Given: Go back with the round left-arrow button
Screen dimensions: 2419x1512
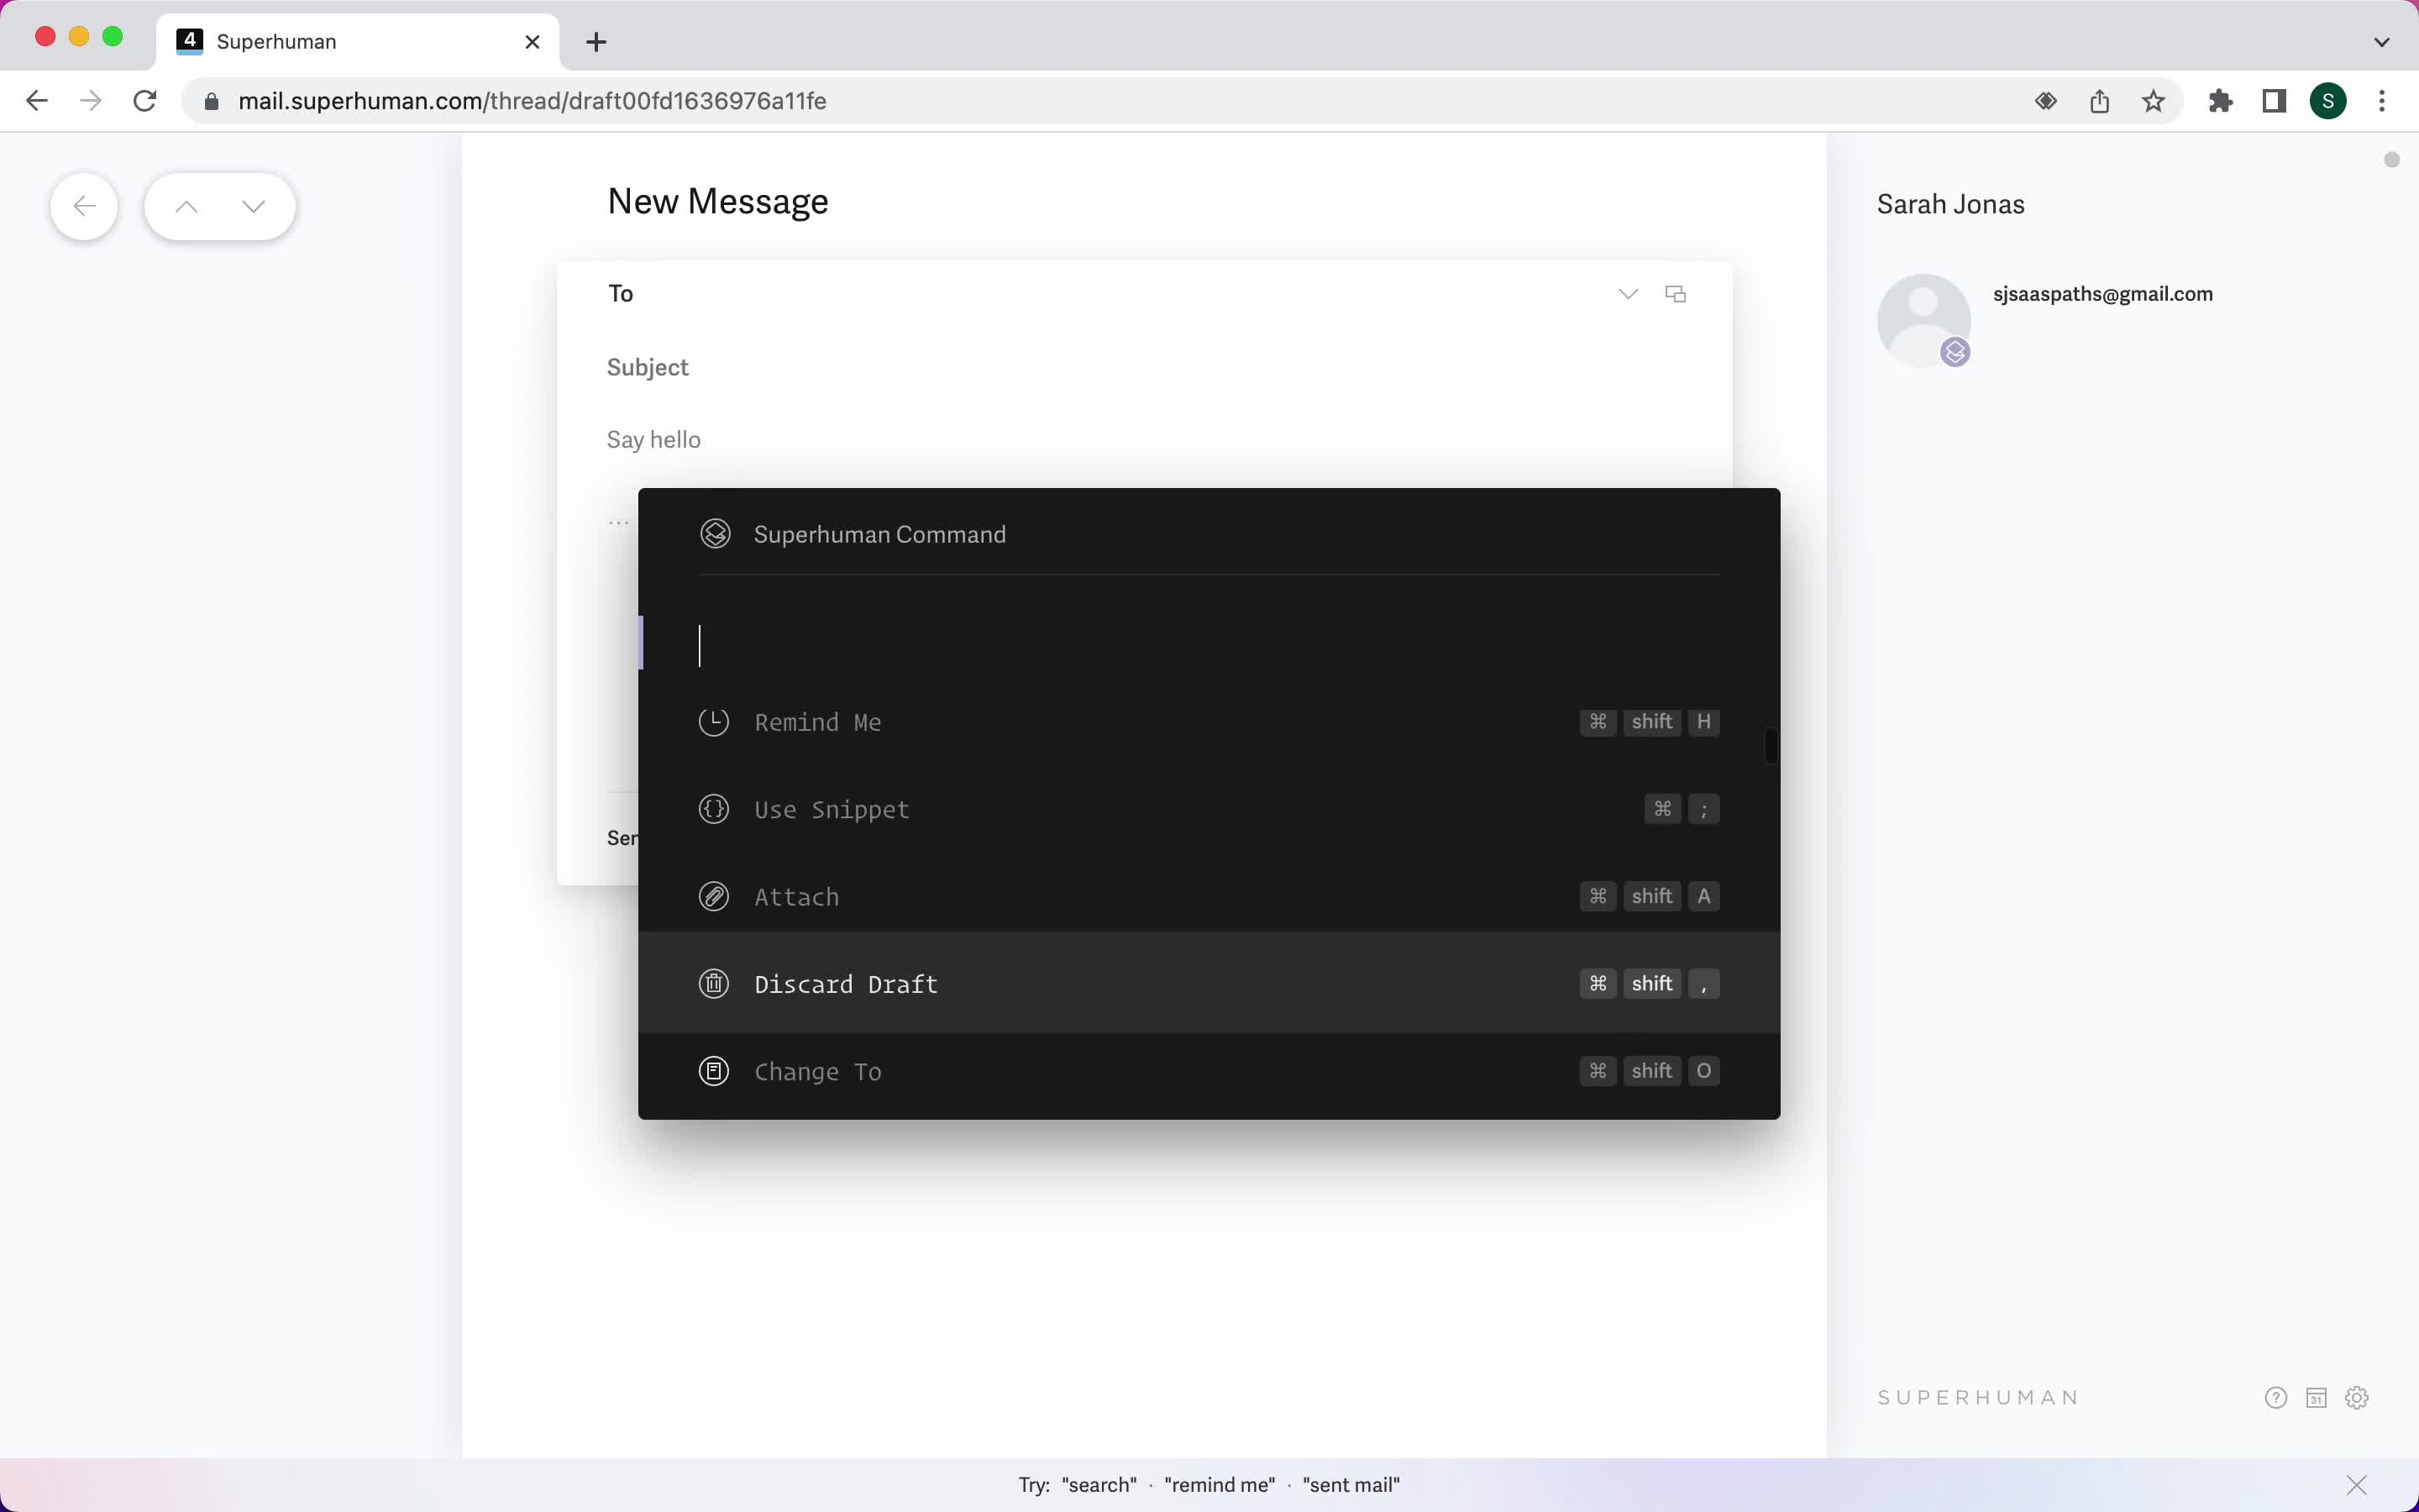Looking at the screenshot, I should tap(85, 207).
